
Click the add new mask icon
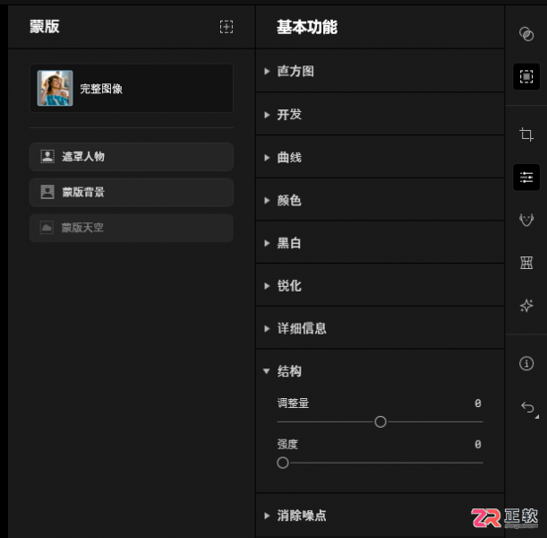226,27
